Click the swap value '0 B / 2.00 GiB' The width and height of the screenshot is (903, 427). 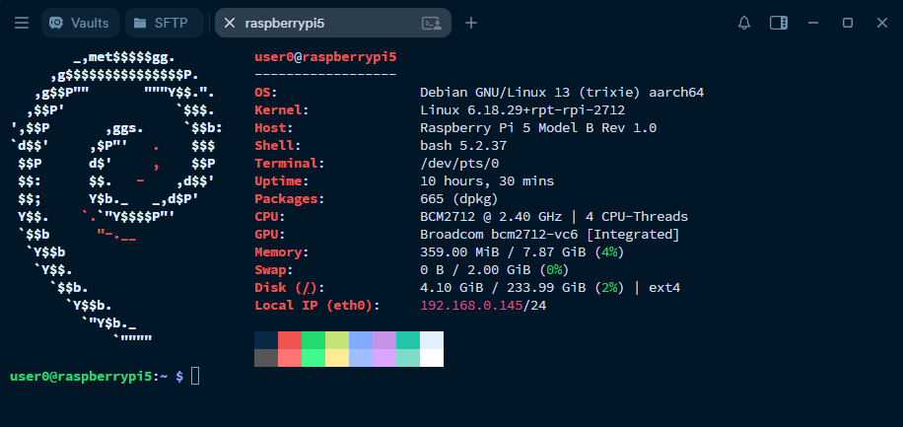475,270
